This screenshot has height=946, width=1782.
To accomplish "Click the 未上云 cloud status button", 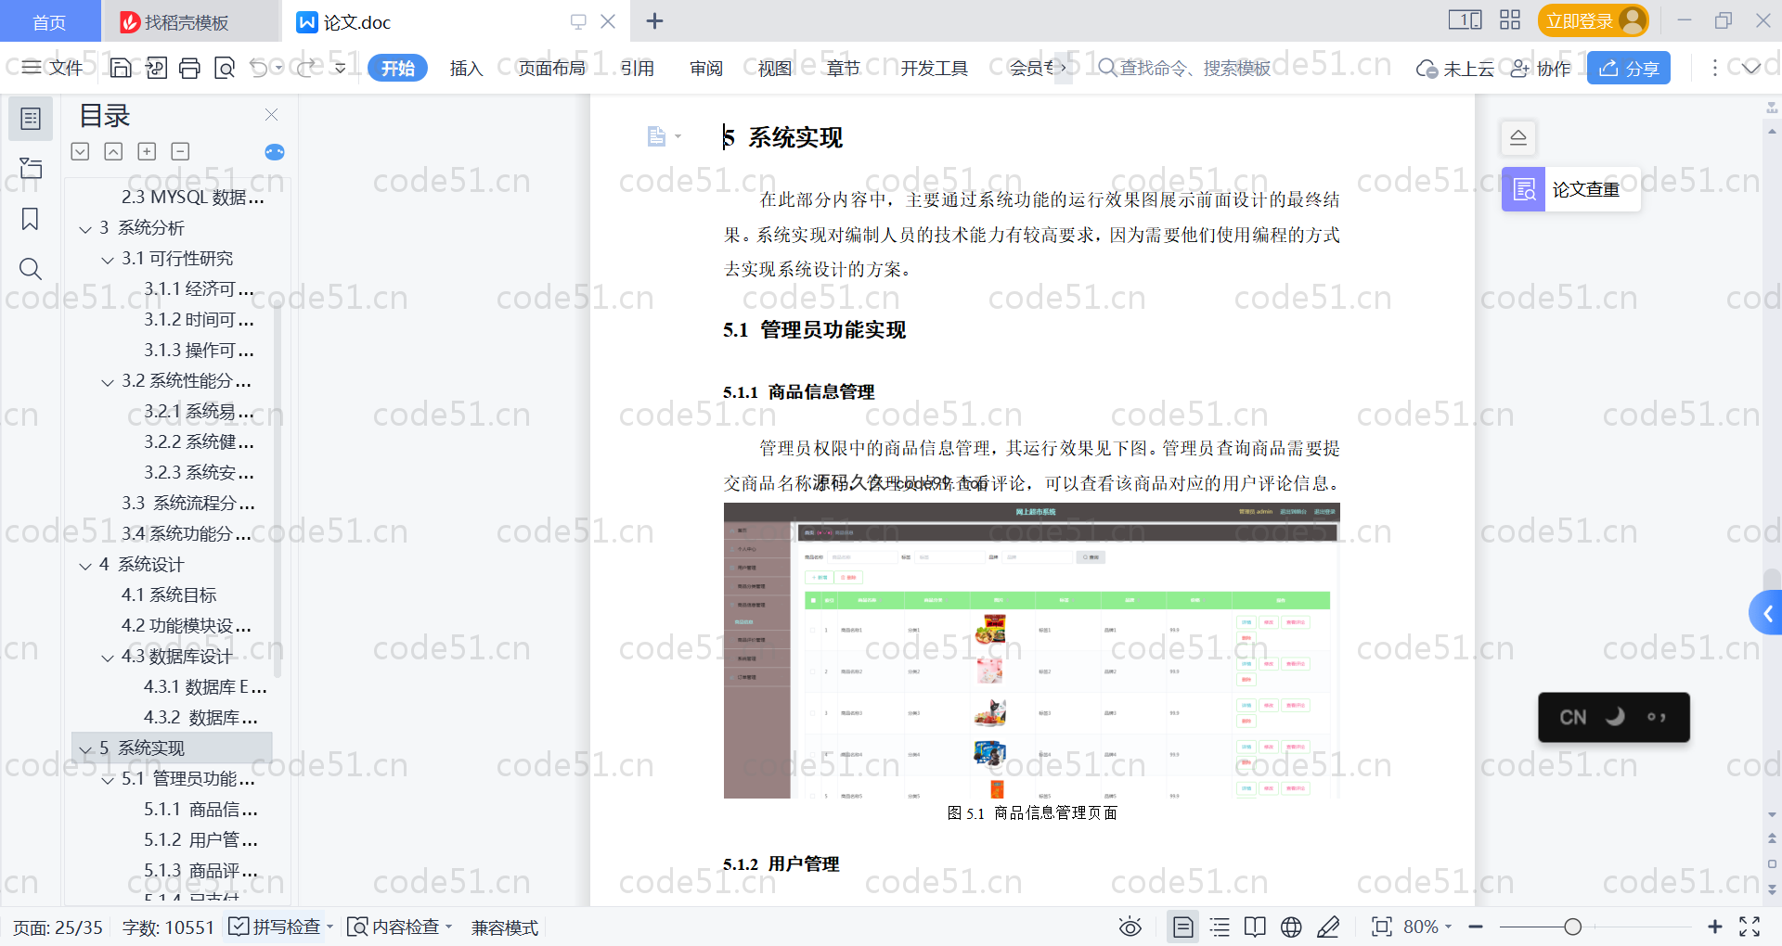I will pyautogui.click(x=1454, y=69).
